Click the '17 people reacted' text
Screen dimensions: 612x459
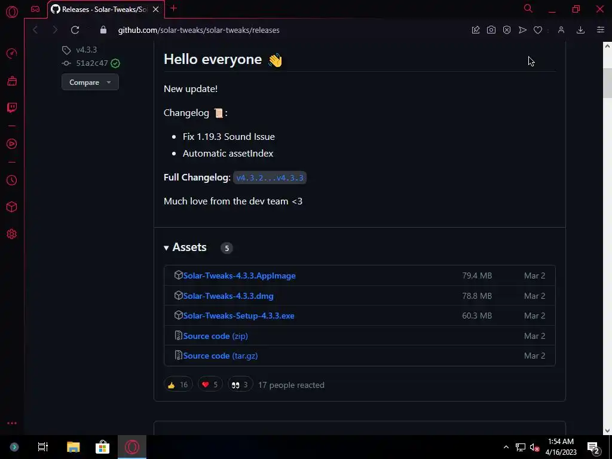coord(291,385)
